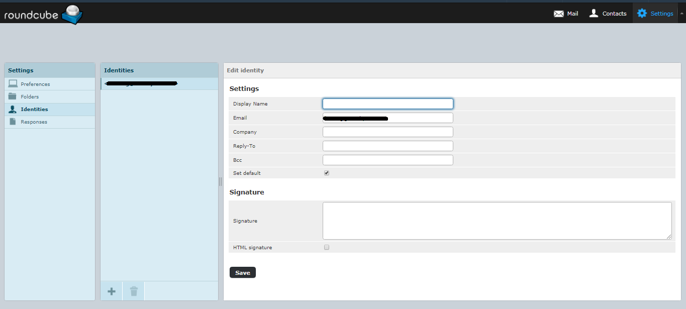The height and width of the screenshot is (309, 686).
Task: Click the panel splitter handle
Action: pos(221,181)
